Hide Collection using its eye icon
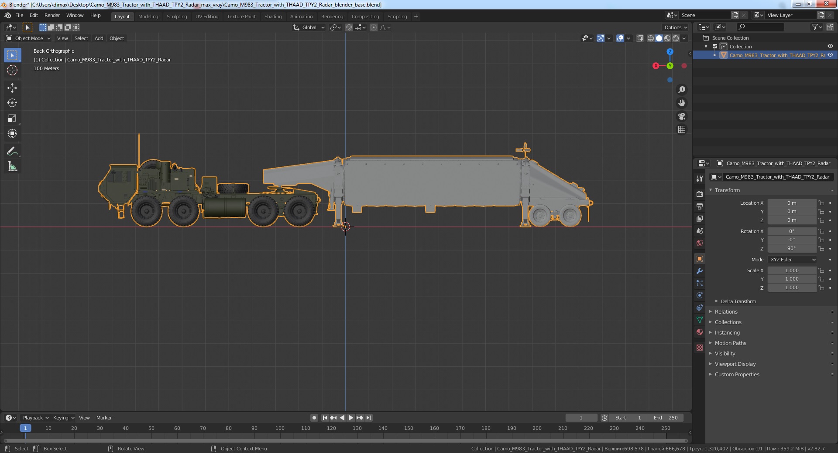 (x=830, y=47)
